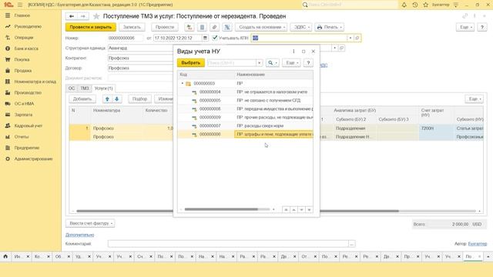Open dialog three-dots options menu

point(293,52)
